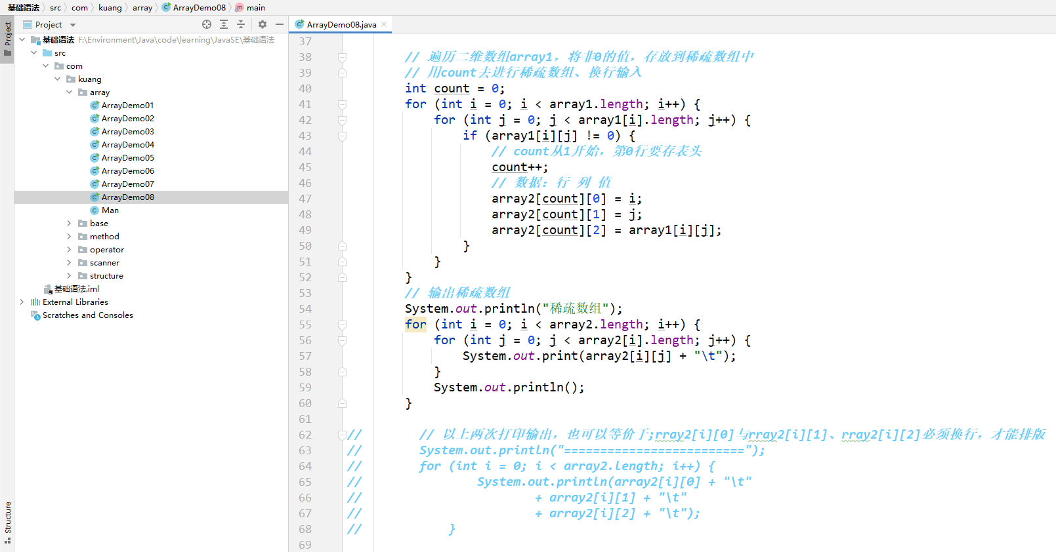Hide the Project tool window
The width and height of the screenshot is (1056, 552).
click(x=280, y=24)
